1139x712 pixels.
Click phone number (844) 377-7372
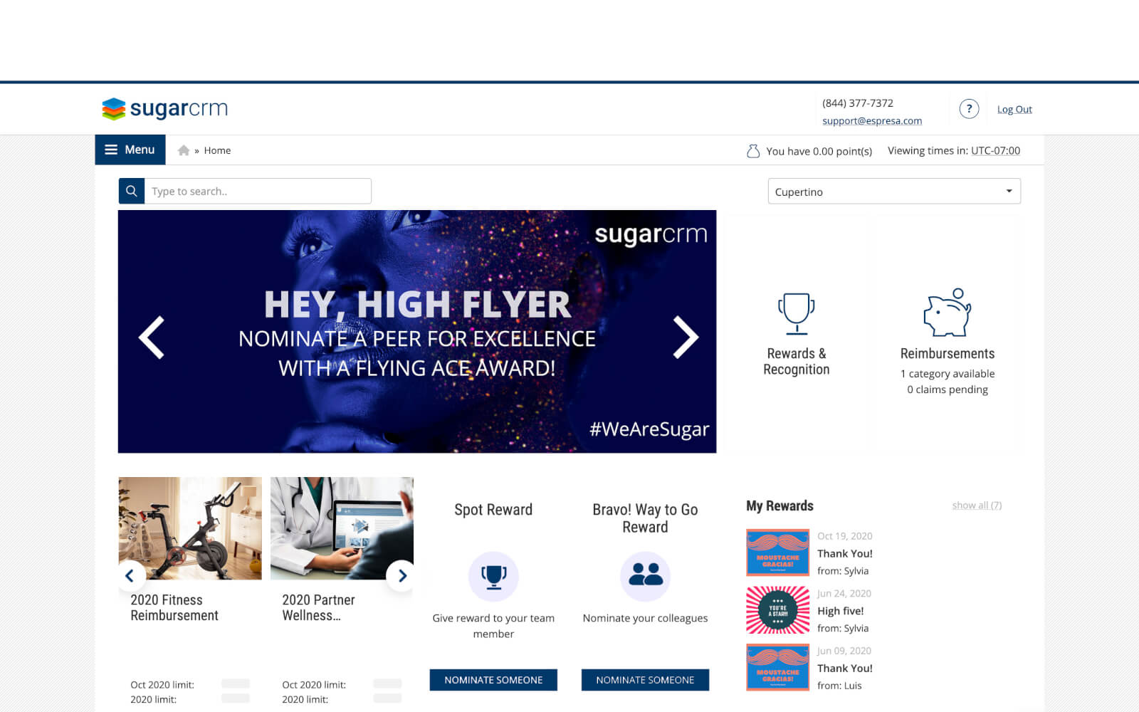pyautogui.click(x=858, y=103)
